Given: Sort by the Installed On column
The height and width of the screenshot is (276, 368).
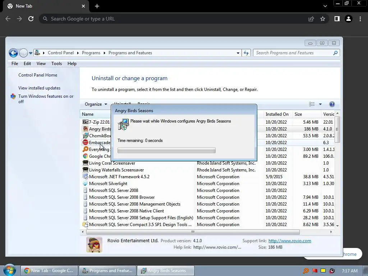Looking at the screenshot, I should click(277, 114).
